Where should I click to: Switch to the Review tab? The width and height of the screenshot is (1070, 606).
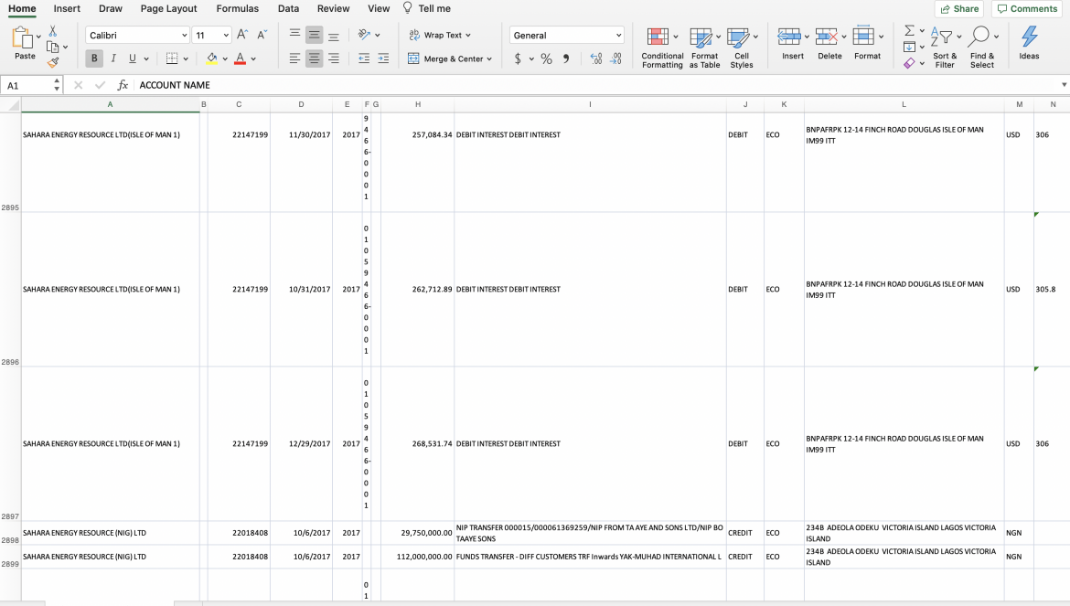[334, 9]
